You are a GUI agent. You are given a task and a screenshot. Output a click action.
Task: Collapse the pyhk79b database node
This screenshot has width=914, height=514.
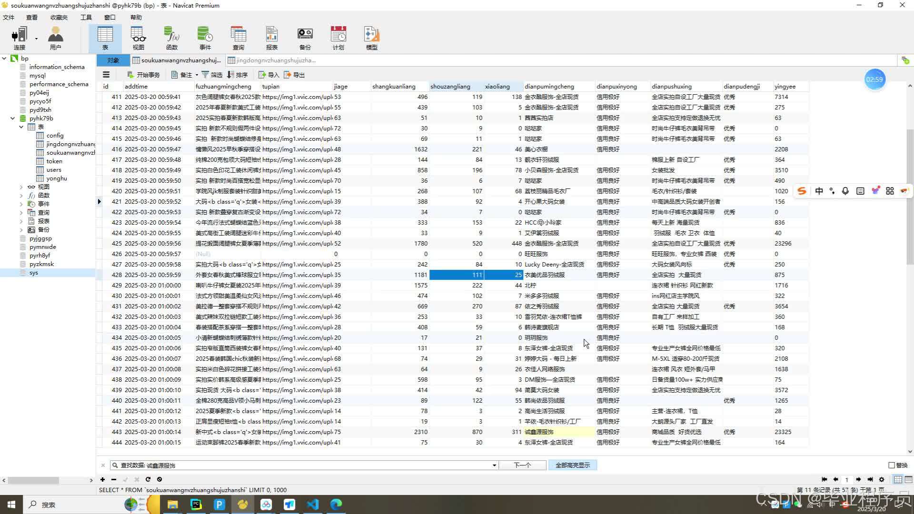click(x=13, y=119)
